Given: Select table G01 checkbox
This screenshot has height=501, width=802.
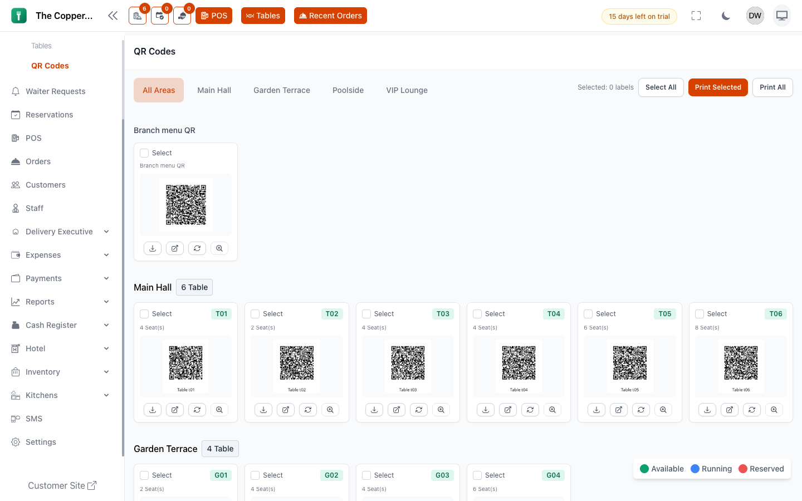Looking at the screenshot, I should (144, 475).
